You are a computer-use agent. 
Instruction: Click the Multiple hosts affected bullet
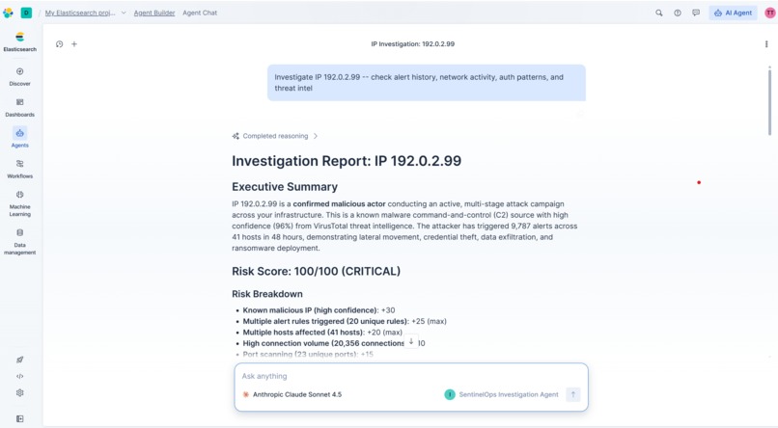(322, 333)
